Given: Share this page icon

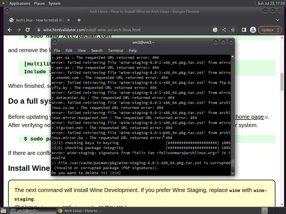Looking at the screenshot, I should (224, 30).
